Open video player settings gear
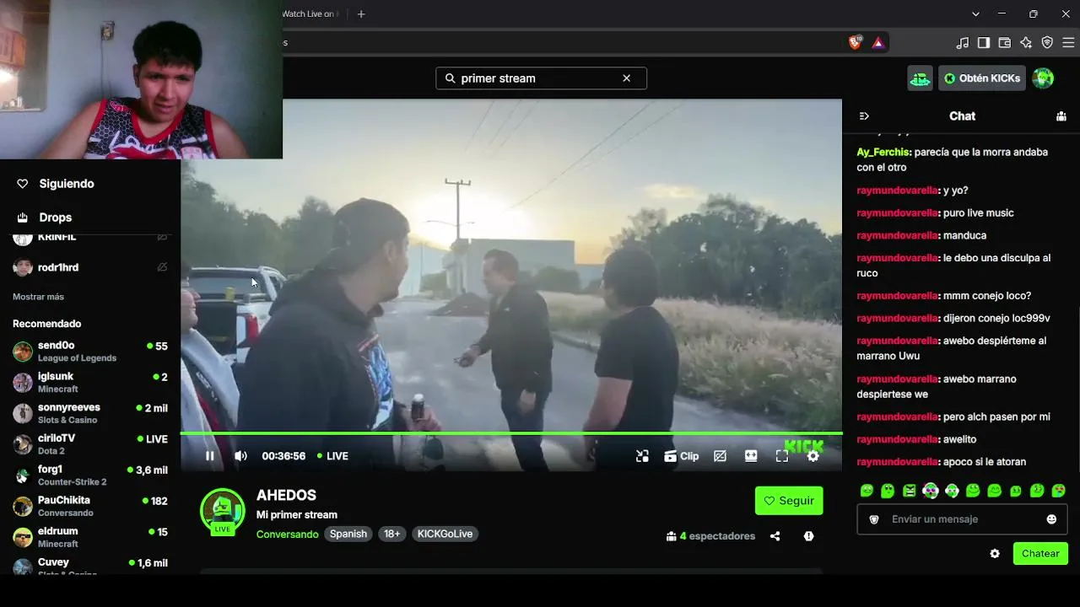Image resolution: width=1080 pixels, height=607 pixels. click(x=813, y=456)
